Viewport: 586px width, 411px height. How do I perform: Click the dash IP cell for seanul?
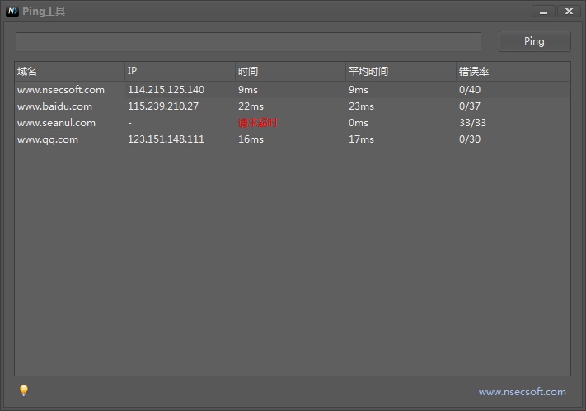(x=129, y=123)
